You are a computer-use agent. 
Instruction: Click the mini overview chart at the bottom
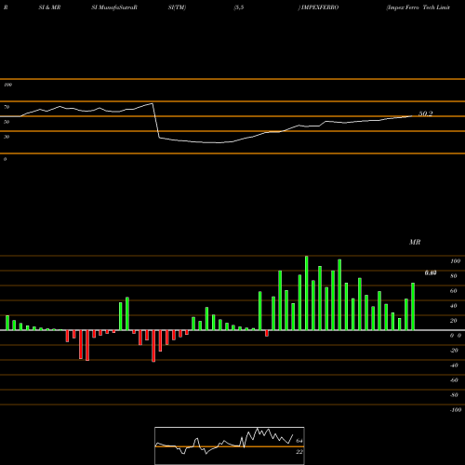point(230,445)
